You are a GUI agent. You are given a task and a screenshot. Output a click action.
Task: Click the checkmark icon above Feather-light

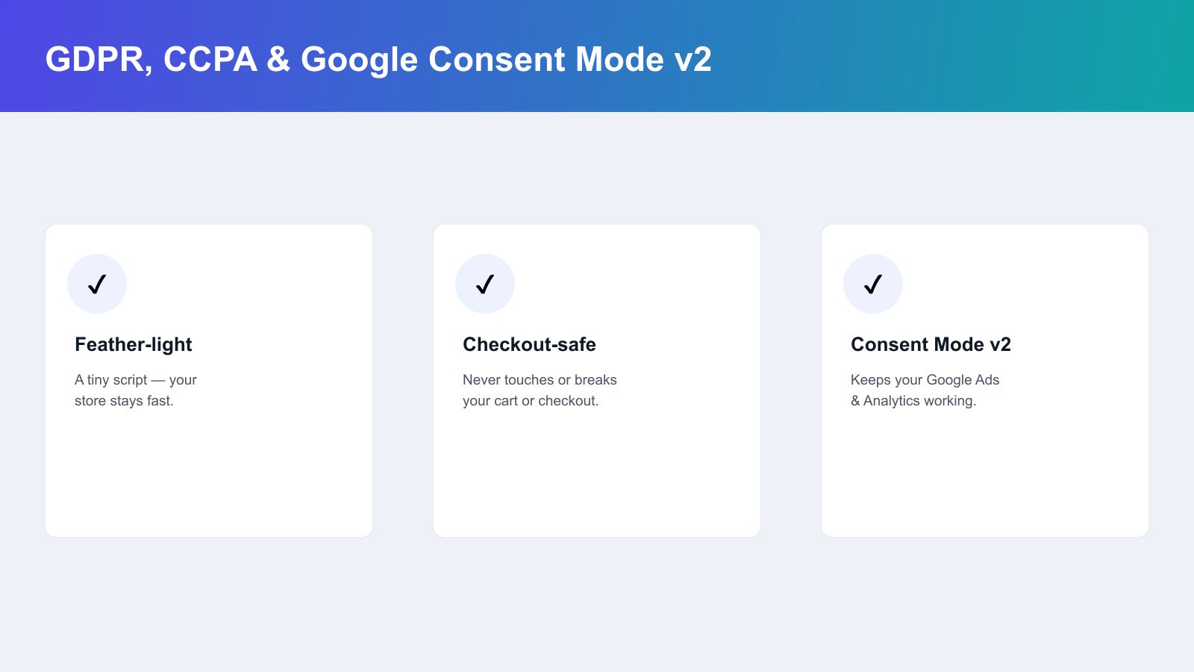coord(97,284)
